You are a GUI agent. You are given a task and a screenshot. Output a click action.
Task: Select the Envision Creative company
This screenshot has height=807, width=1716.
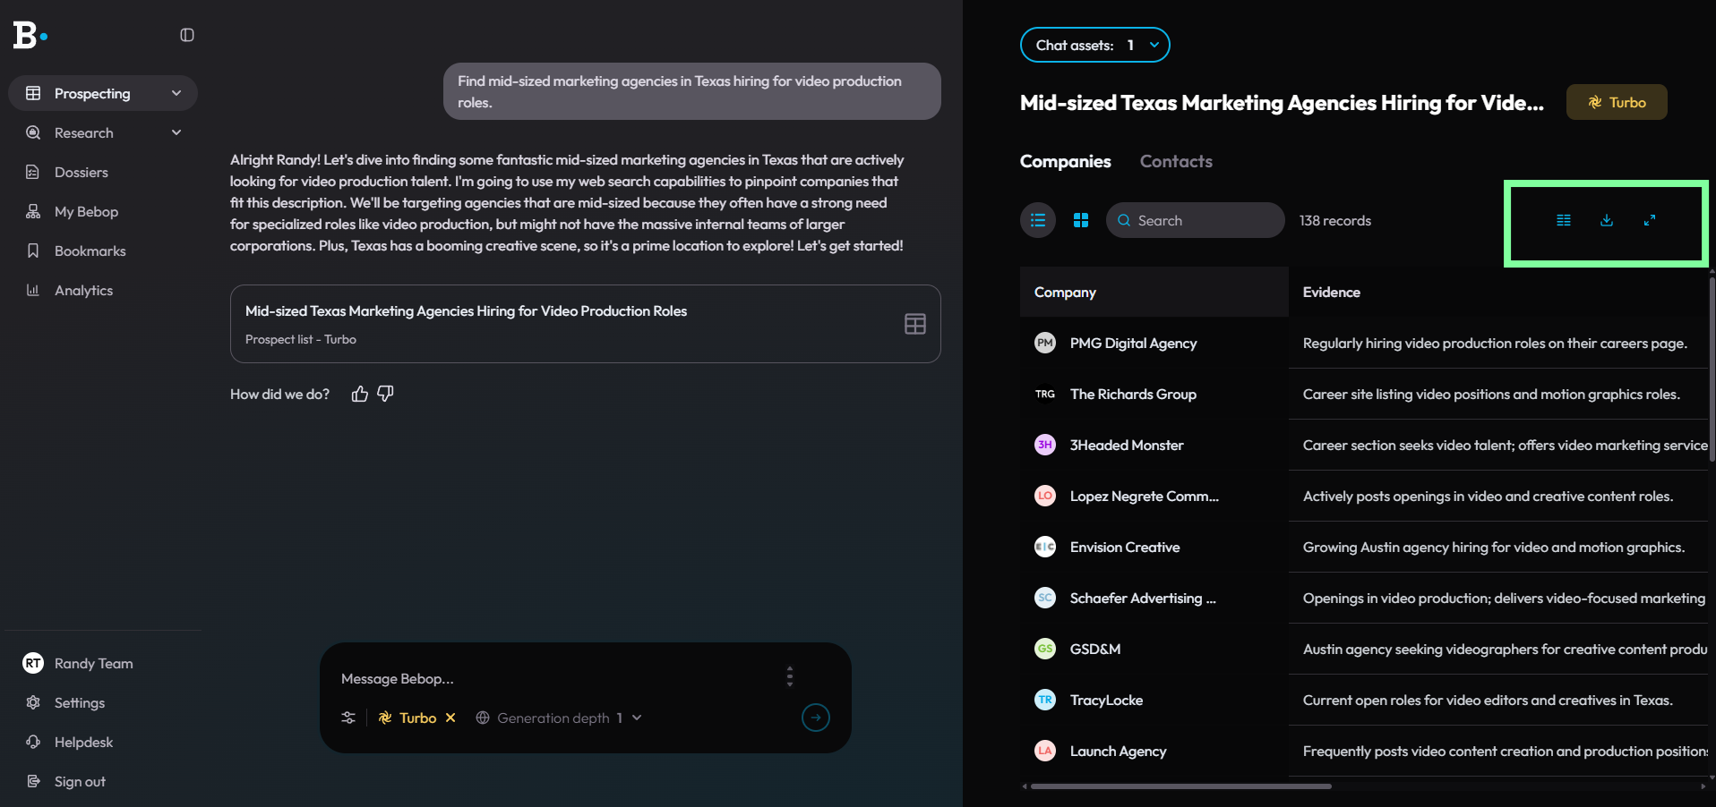pos(1125,547)
